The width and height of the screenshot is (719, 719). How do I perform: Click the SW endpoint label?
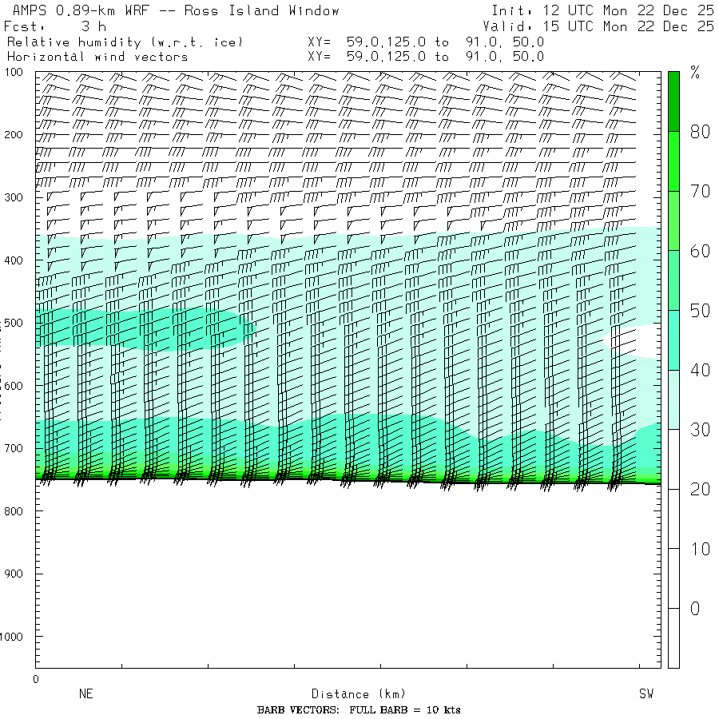tap(646, 694)
